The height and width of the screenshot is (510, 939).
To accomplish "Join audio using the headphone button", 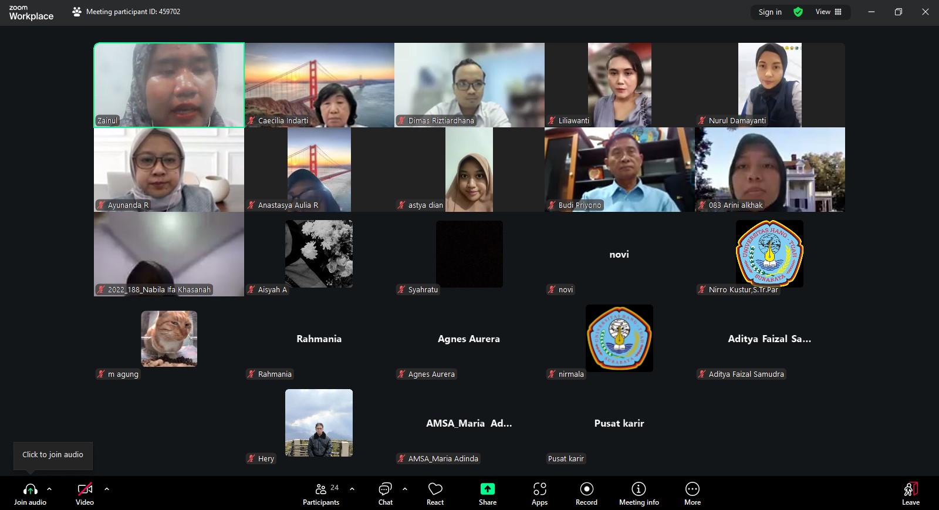I will (30, 494).
